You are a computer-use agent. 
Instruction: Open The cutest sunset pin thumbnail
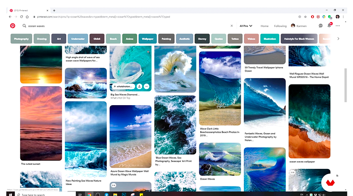coord(41,123)
